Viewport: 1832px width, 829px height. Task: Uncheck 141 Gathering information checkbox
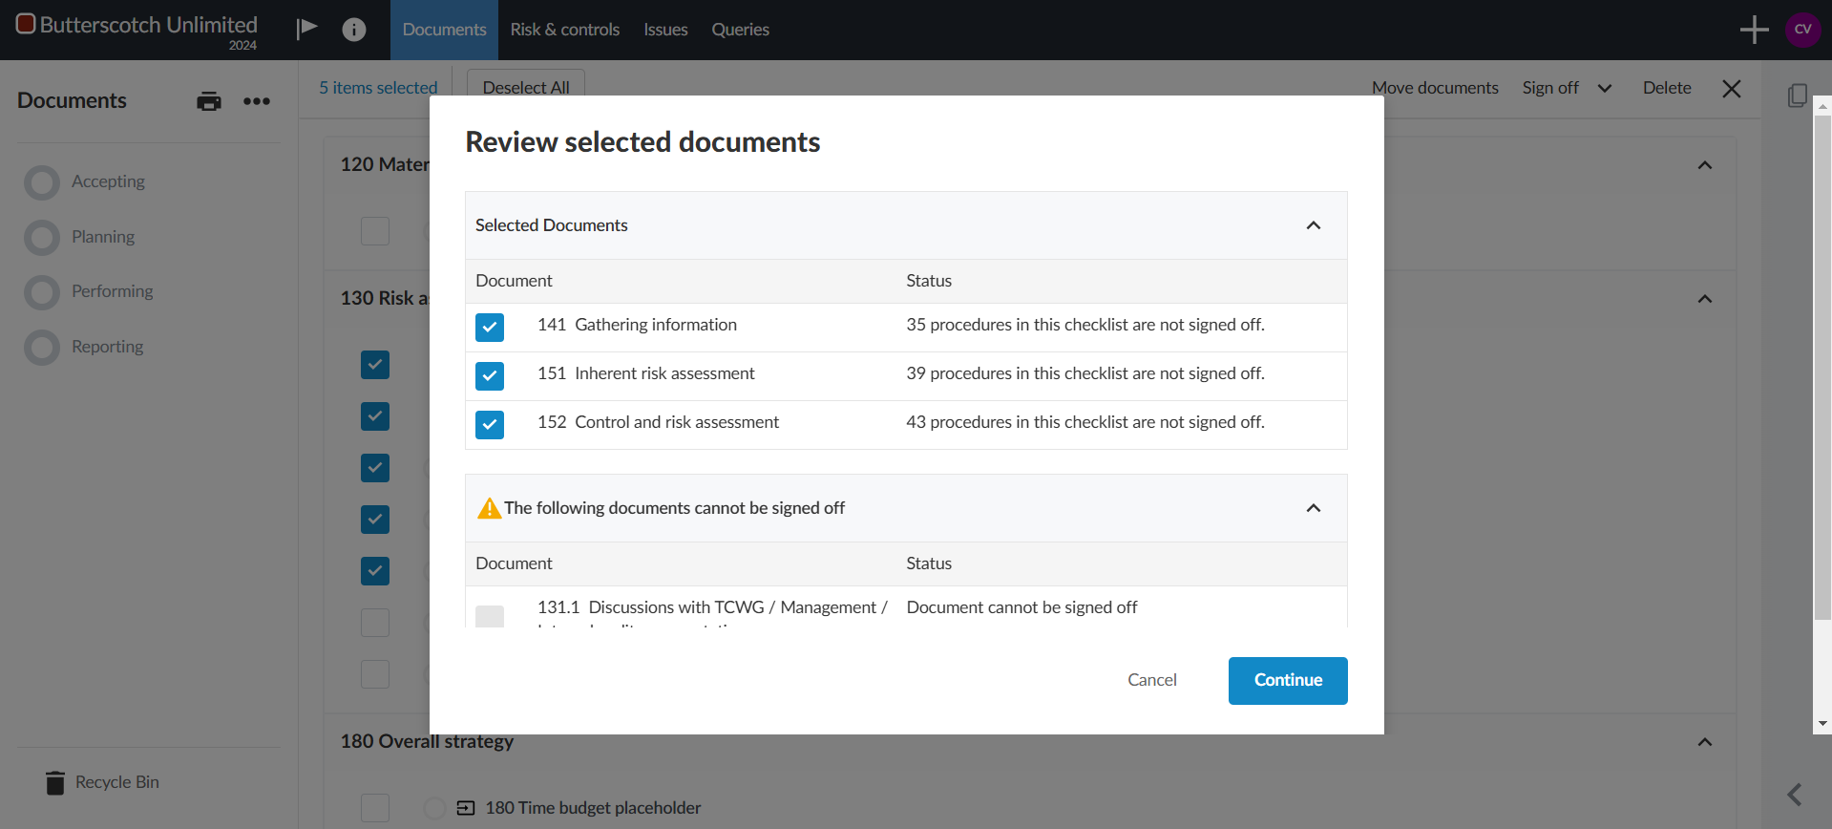tap(490, 328)
